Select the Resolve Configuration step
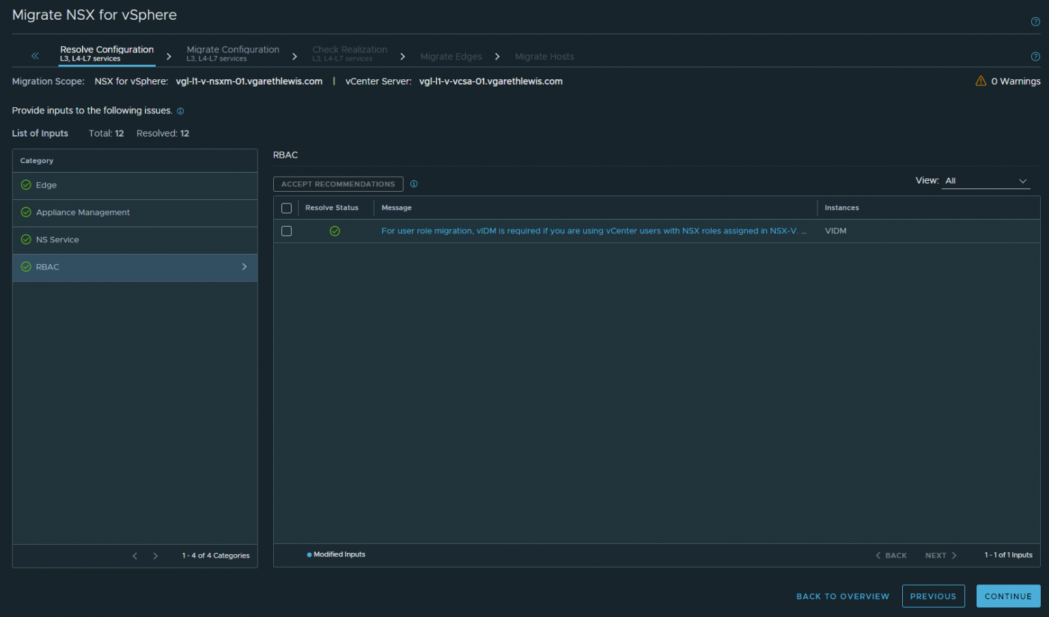The width and height of the screenshot is (1049, 617). (107, 53)
